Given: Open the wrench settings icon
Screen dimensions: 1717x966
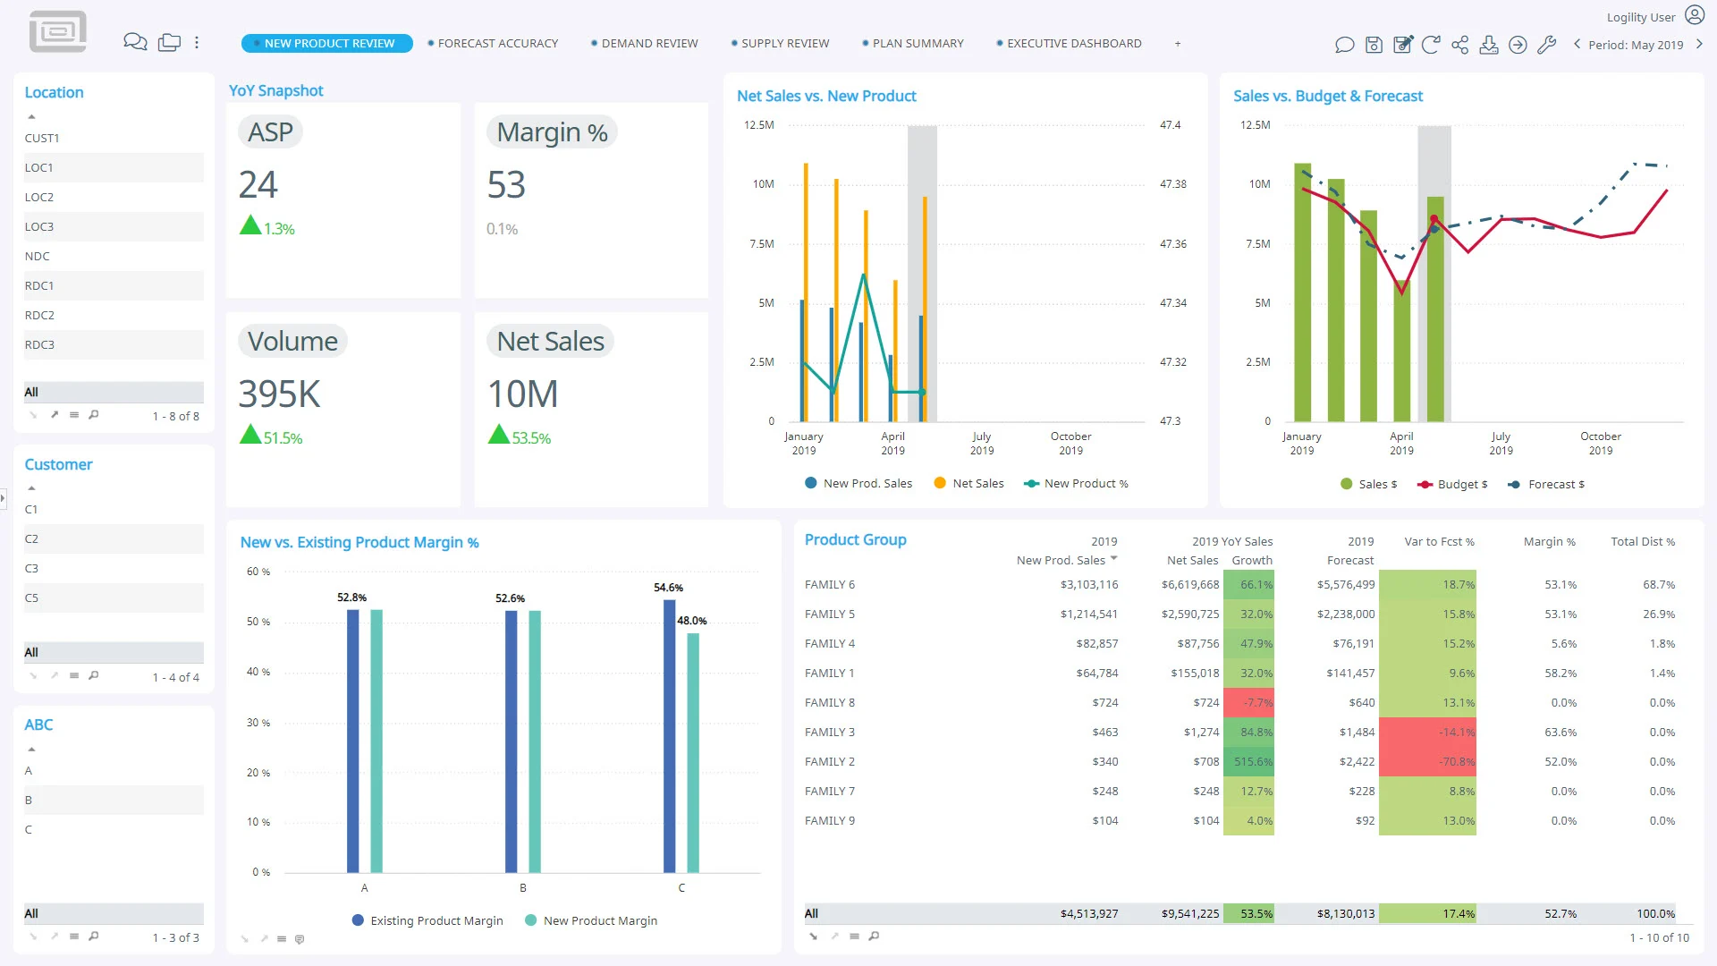Looking at the screenshot, I should (1546, 45).
